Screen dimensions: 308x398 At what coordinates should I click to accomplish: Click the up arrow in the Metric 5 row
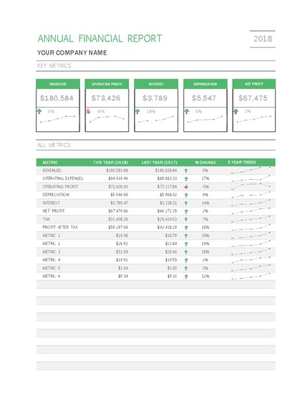pos(186,268)
